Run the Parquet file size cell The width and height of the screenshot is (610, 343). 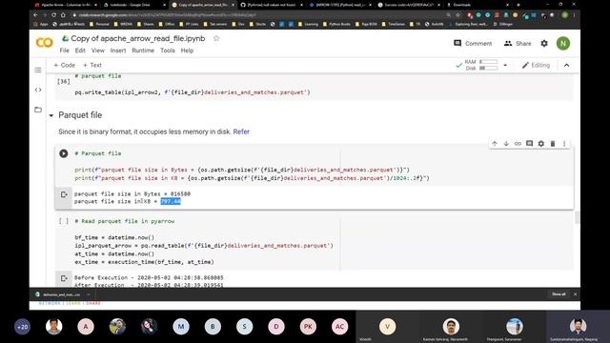coord(64,153)
